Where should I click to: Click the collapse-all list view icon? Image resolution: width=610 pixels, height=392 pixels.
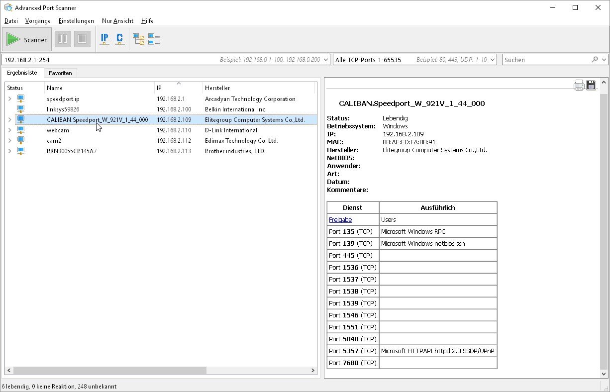click(154, 39)
